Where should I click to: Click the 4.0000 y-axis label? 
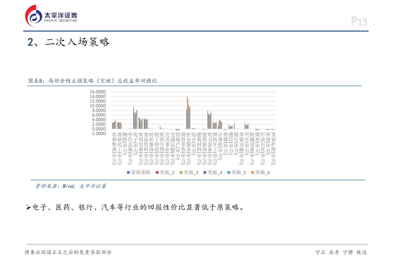pyautogui.click(x=99, y=120)
